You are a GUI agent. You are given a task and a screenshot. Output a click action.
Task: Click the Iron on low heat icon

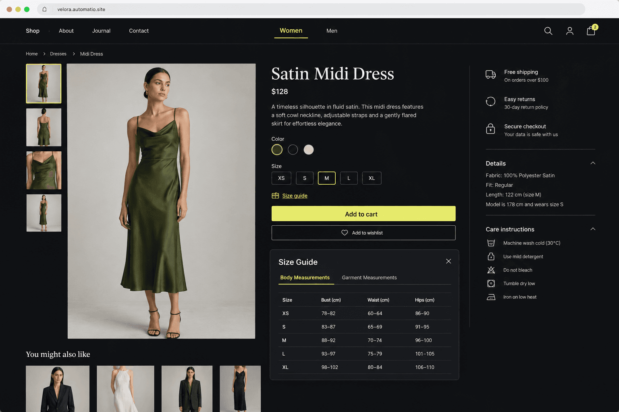491,297
